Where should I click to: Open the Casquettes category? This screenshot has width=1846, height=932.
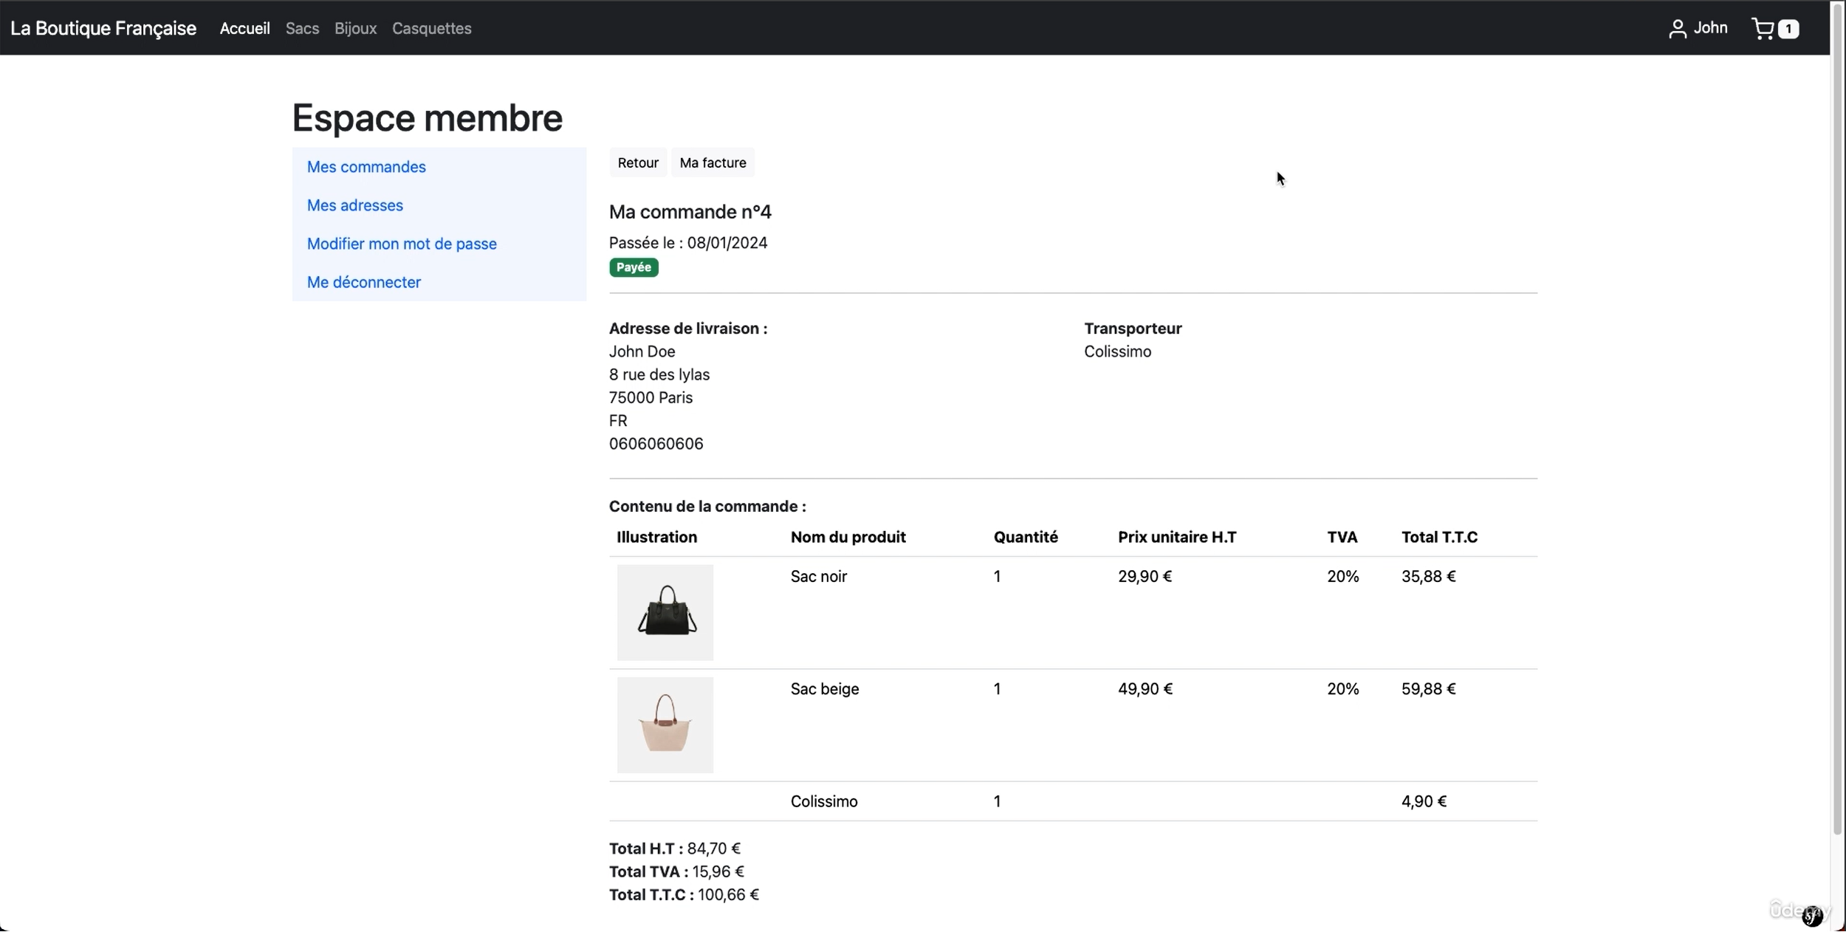431,28
